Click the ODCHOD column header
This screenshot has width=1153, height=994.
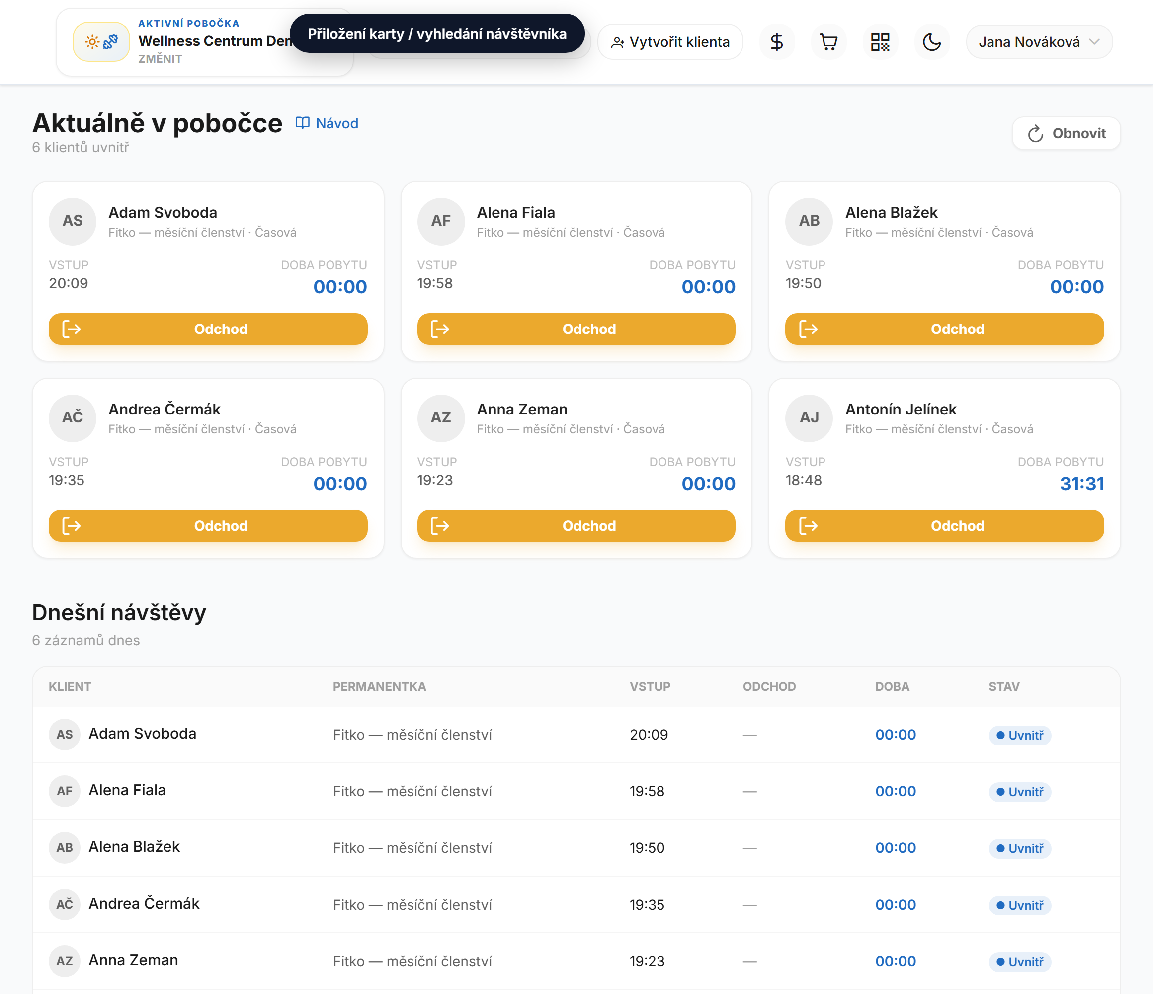click(x=769, y=687)
